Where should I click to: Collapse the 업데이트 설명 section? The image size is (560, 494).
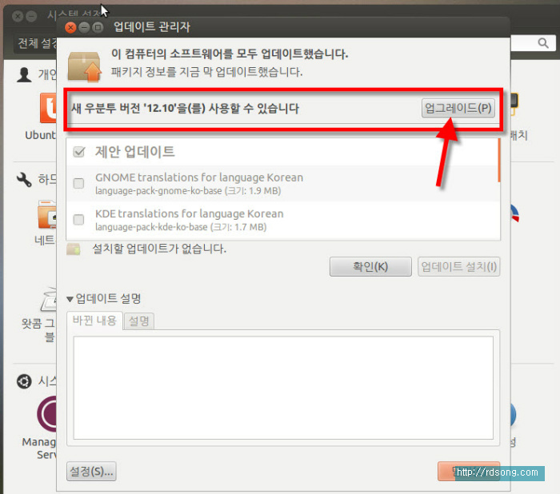click(70, 299)
